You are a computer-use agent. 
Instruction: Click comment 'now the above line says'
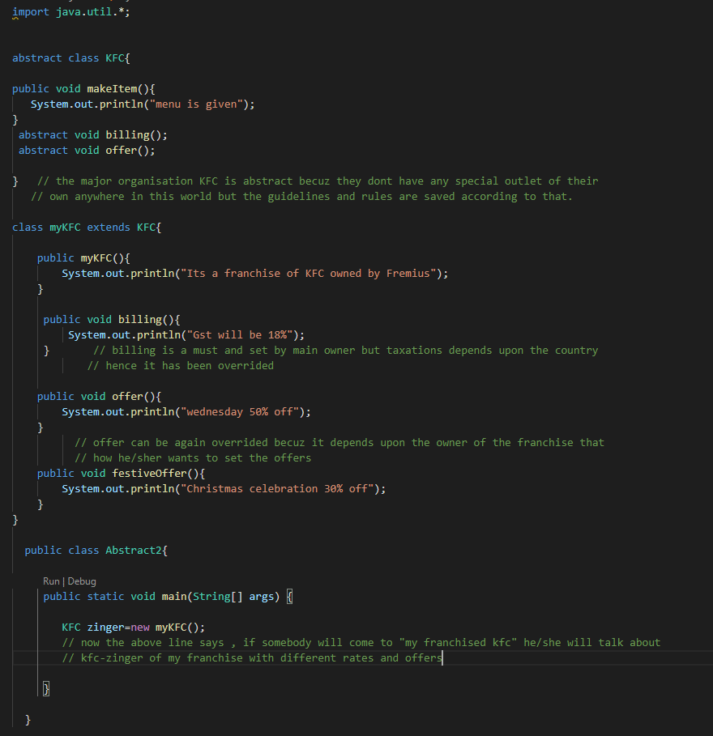[x=361, y=643]
